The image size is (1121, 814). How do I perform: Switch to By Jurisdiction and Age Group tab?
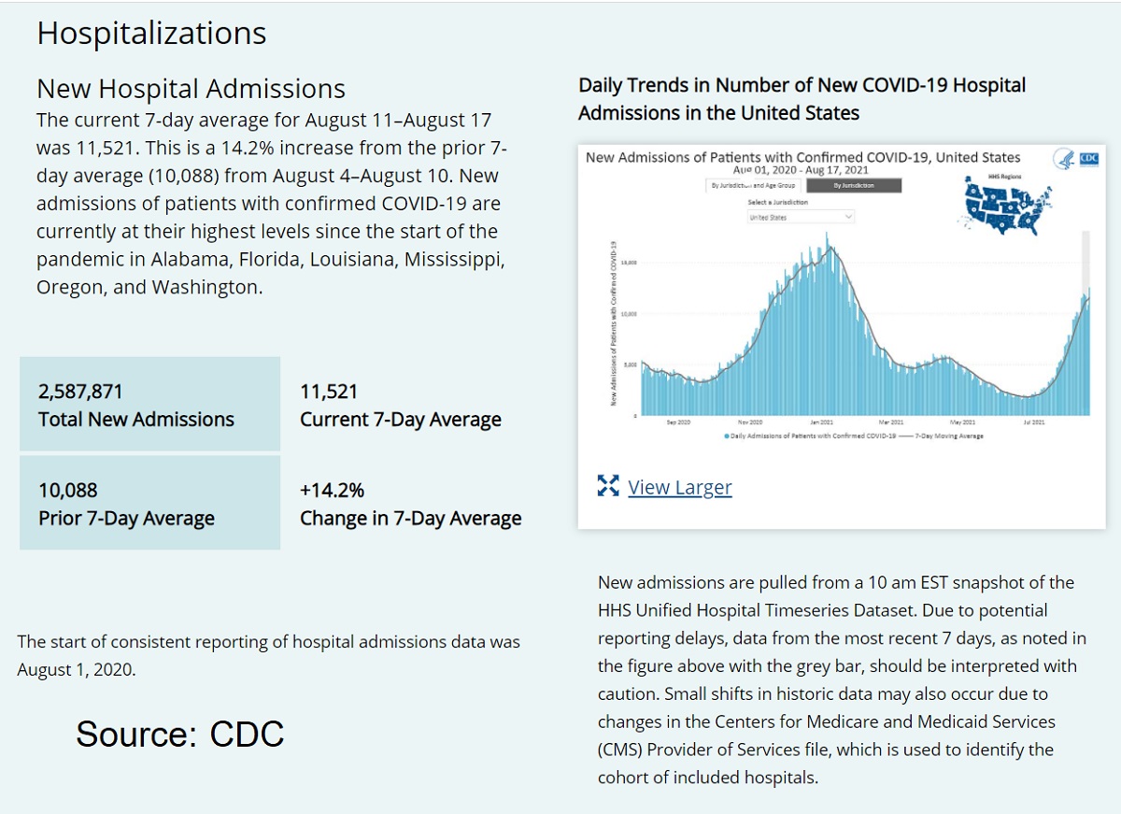(x=754, y=186)
